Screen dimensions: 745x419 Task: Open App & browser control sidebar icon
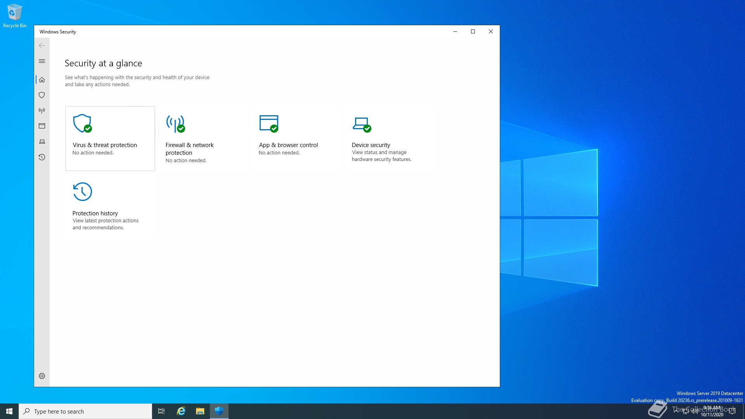click(42, 126)
